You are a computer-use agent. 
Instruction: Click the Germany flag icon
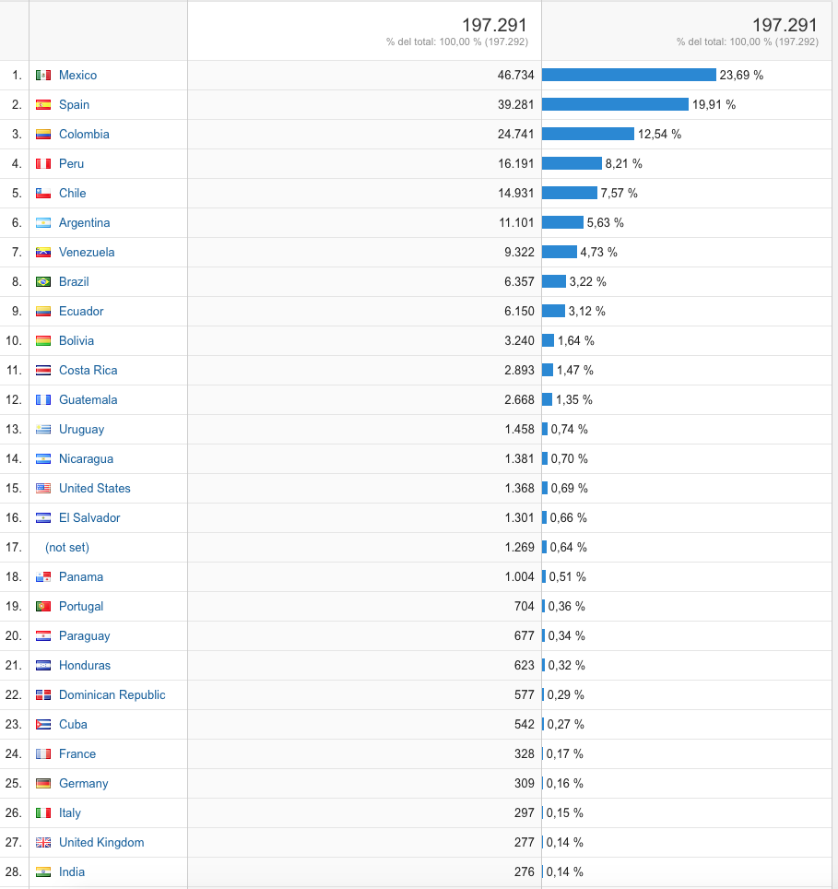(43, 784)
